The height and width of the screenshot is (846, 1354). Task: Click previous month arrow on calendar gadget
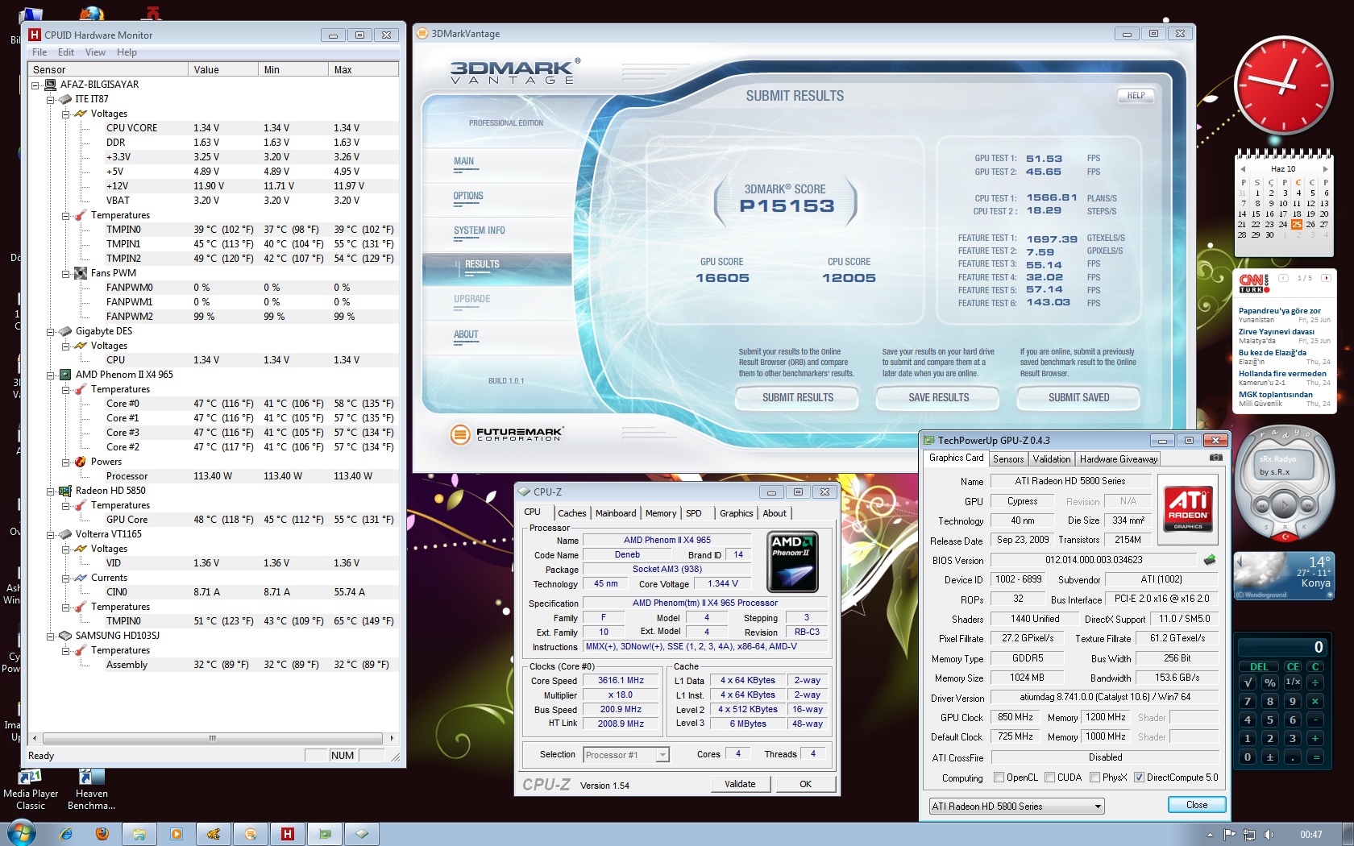(x=1243, y=169)
